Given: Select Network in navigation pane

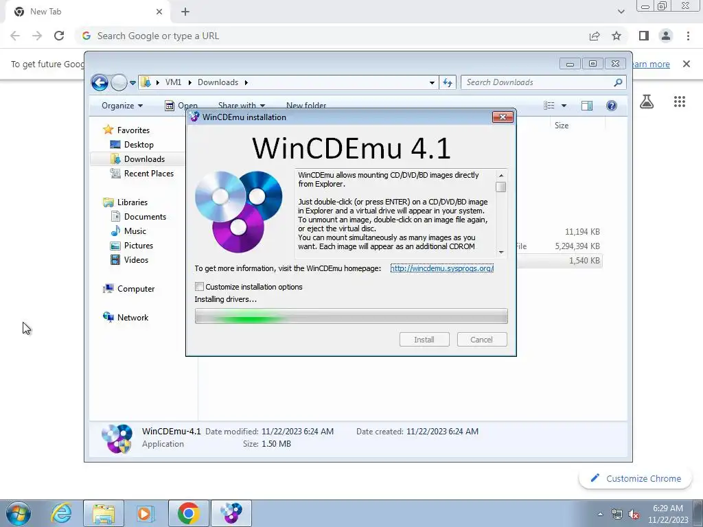Looking at the screenshot, I should [x=132, y=317].
